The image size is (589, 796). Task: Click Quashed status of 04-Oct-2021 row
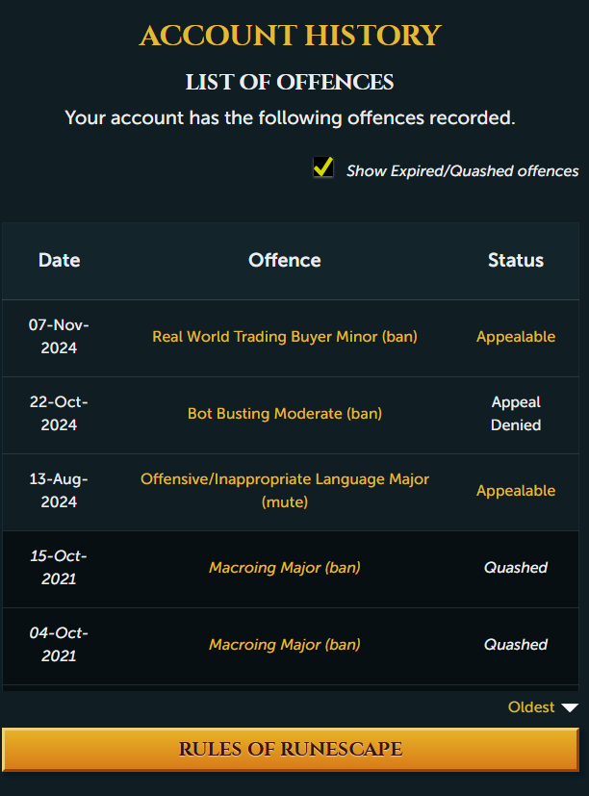pyautogui.click(x=516, y=645)
